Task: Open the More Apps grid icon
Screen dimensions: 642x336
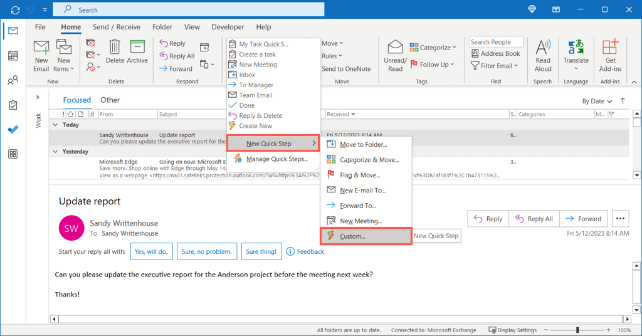Action: coord(13,154)
